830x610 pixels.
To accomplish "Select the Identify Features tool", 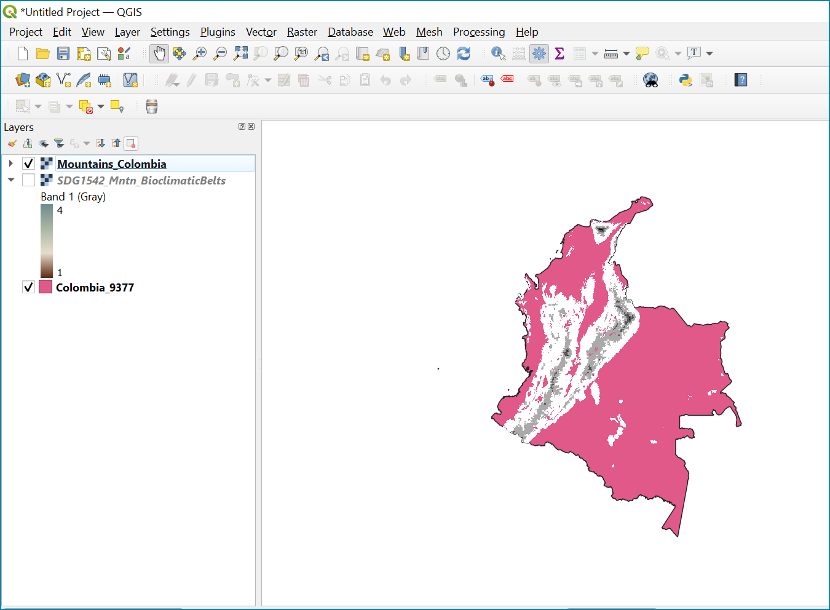I will click(499, 53).
